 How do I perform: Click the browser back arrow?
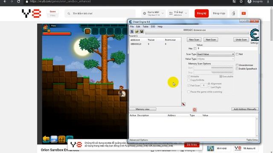coord(5,2)
